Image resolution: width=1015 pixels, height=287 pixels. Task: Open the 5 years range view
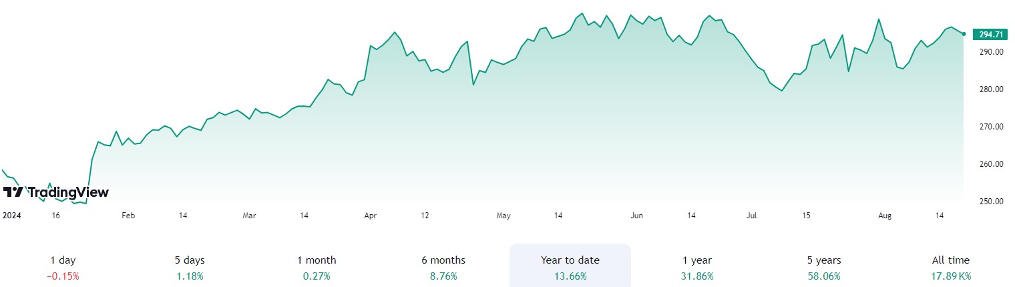click(823, 267)
